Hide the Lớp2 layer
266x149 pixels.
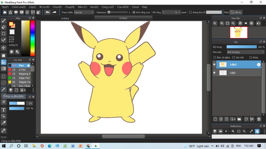(x=214, y=64)
